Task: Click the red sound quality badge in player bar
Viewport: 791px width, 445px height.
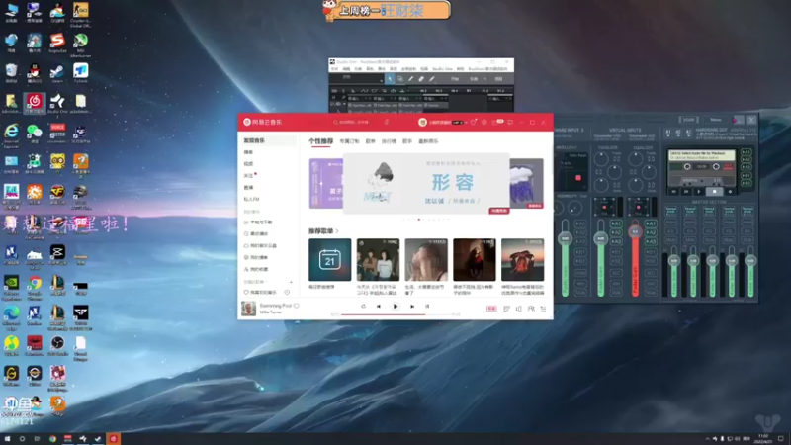Action: (491, 309)
